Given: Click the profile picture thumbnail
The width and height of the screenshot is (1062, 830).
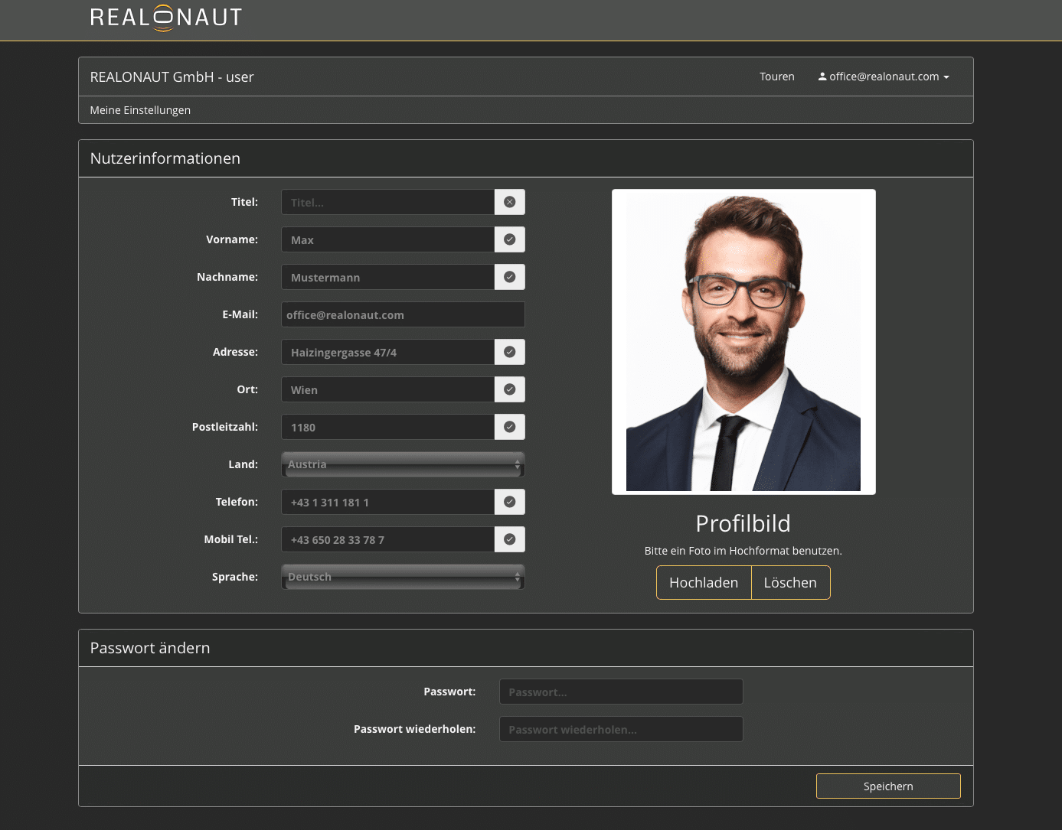Looking at the screenshot, I should point(743,342).
